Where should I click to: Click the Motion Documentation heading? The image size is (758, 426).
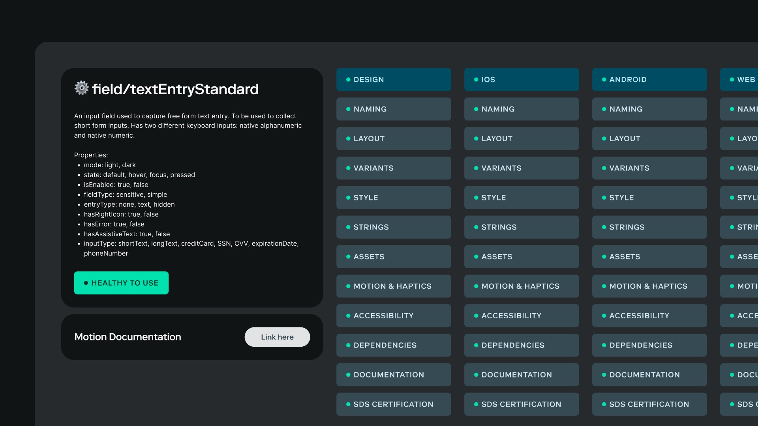click(x=128, y=337)
